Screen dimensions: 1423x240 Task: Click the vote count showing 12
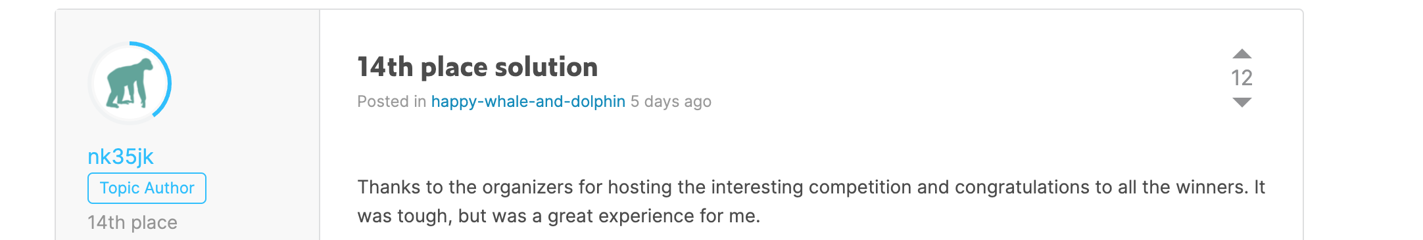(1242, 78)
